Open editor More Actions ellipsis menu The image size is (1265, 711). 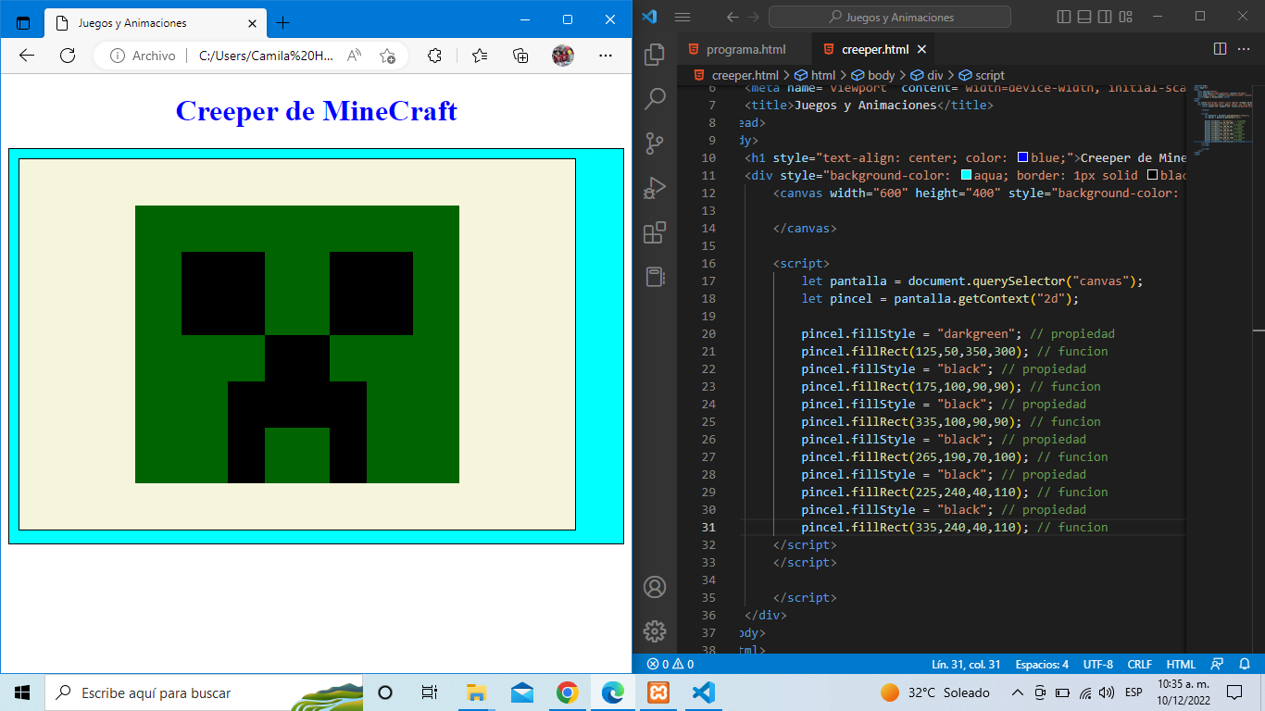(1246, 49)
